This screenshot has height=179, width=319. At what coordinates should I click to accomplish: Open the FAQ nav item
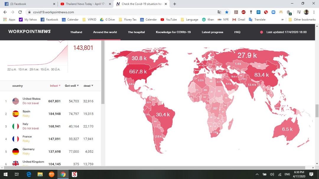pos(237,32)
